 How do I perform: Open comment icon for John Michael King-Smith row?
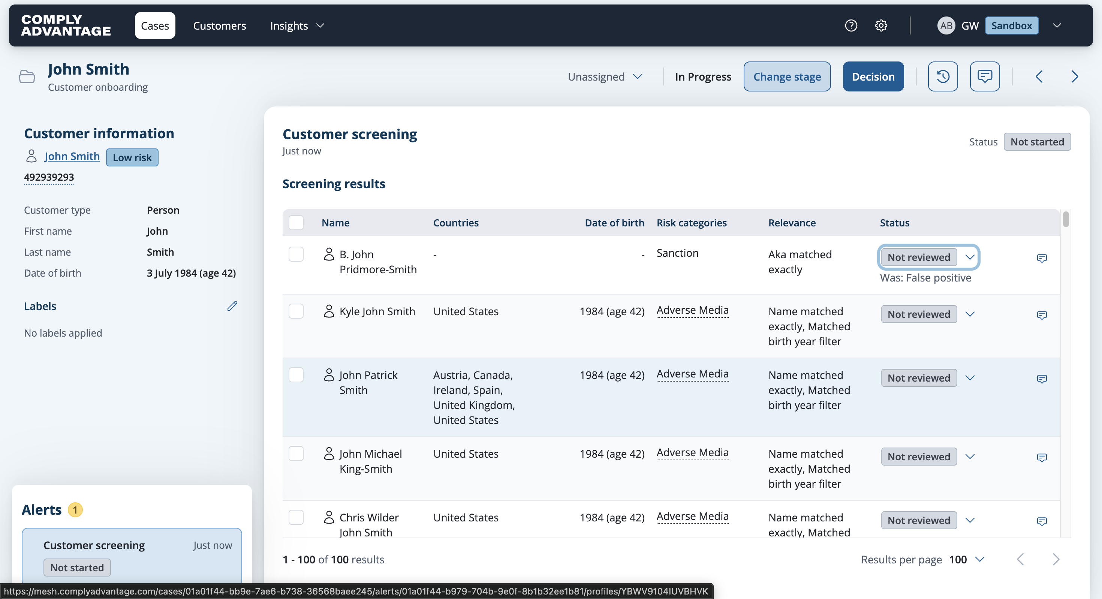click(x=1042, y=457)
